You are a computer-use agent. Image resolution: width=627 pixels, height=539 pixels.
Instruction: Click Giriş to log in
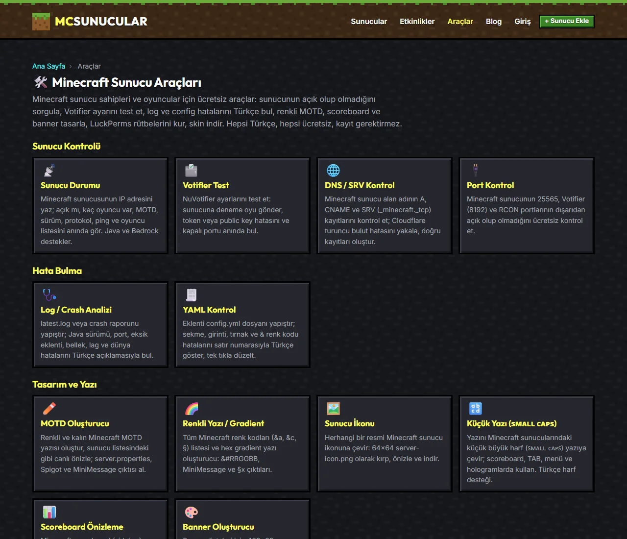click(523, 22)
